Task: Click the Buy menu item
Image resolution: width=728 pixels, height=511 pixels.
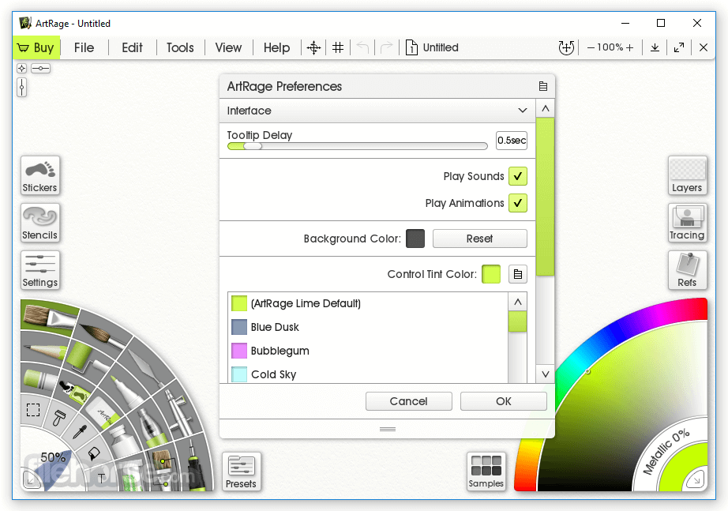Action: [x=36, y=47]
